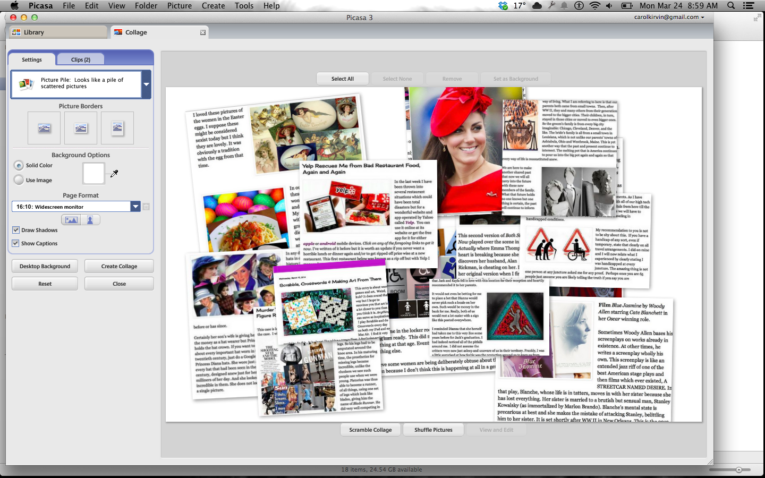Open the View menu
Viewport: 765px width, 478px height.
[117, 5]
